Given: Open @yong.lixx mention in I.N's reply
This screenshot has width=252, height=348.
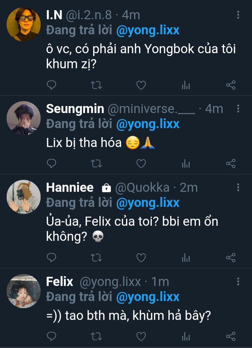Looking at the screenshot, I should point(148,30).
